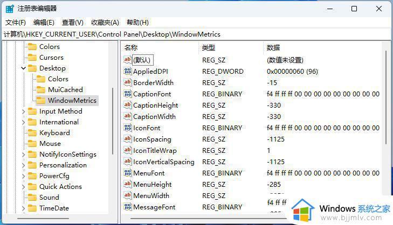
Task: Click the -285 MenuHeight data value
Action: pyautogui.click(x=274, y=185)
